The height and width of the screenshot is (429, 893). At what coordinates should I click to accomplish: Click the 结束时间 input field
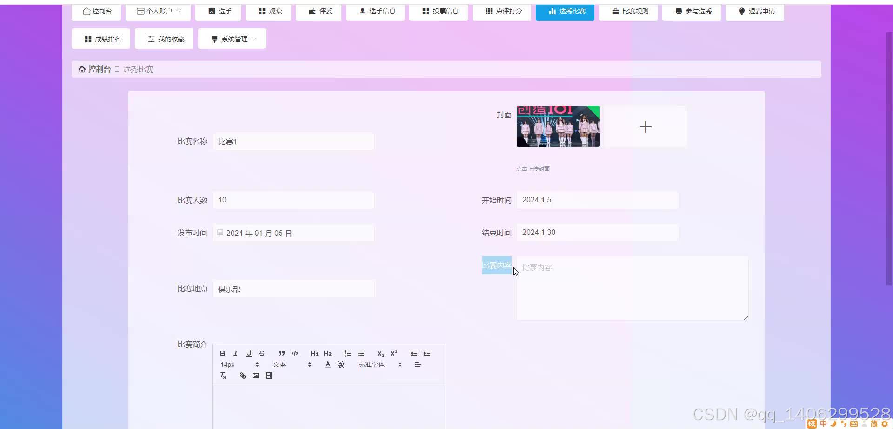click(598, 233)
